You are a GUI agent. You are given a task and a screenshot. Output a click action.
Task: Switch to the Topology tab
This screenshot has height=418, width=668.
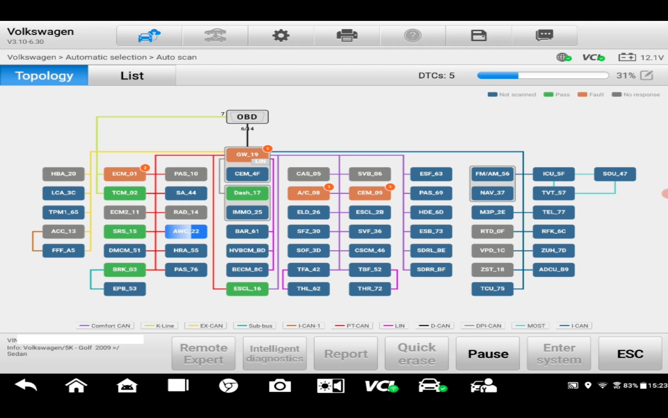(44, 76)
